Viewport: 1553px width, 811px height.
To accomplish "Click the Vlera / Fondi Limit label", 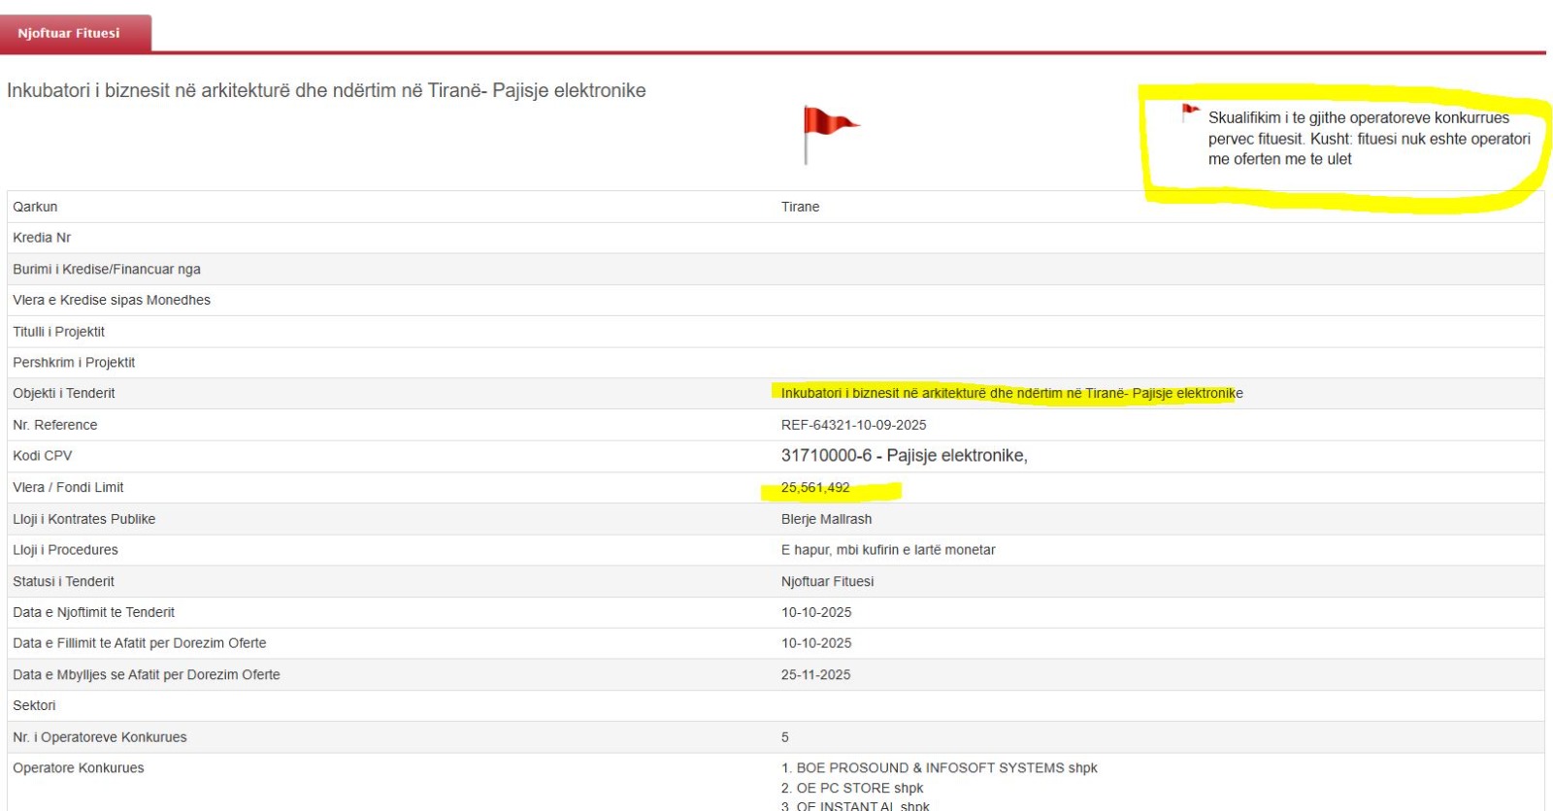I will [x=68, y=487].
